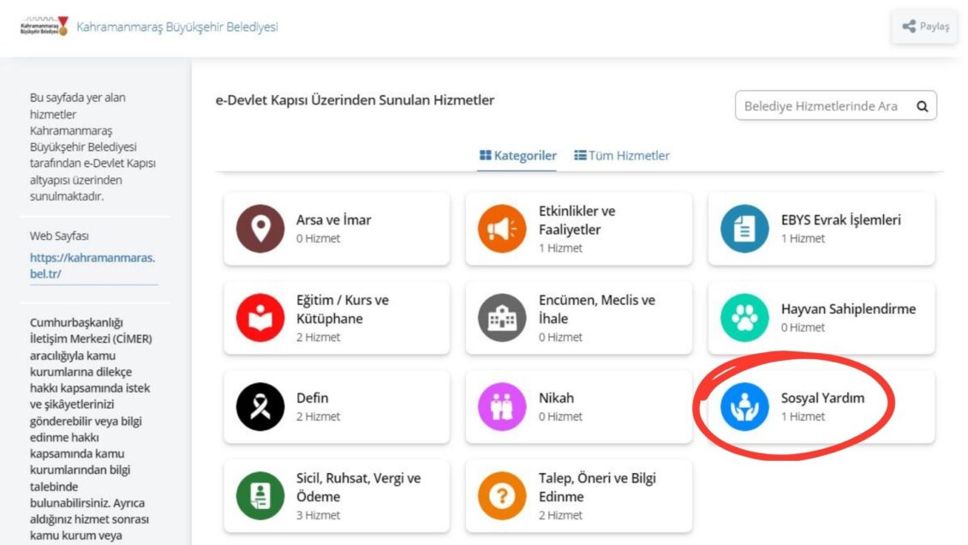The width and height of the screenshot is (968, 545).
Task: Open the Sosyal Yardım category title
Action: click(x=822, y=398)
